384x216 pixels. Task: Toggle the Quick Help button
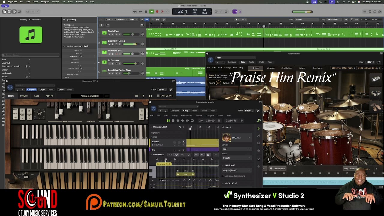14,12
